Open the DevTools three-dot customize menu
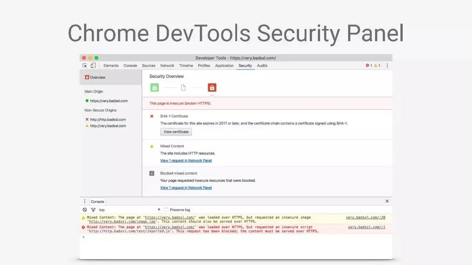This screenshot has width=472, height=265. (x=387, y=66)
